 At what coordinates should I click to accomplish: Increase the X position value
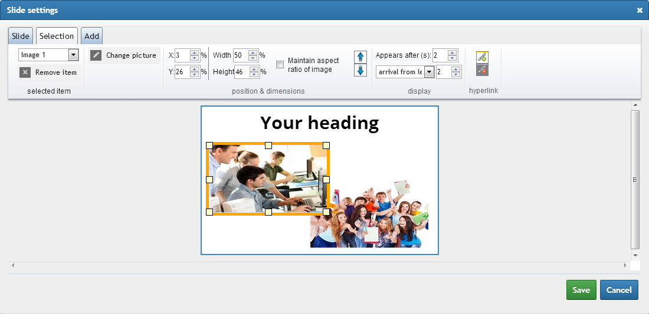[x=195, y=53]
